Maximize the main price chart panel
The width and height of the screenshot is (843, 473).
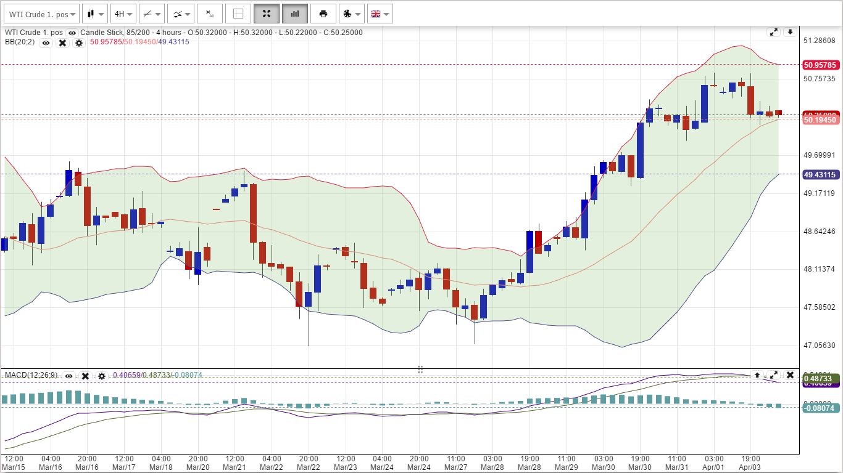pos(773,32)
